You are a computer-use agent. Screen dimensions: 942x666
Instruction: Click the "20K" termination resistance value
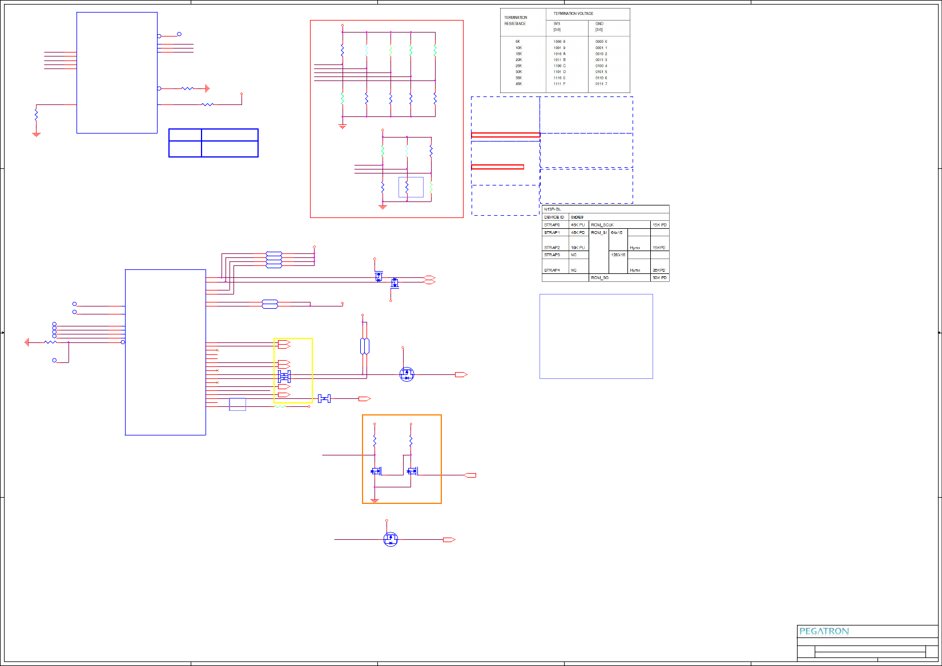pyautogui.click(x=518, y=60)
